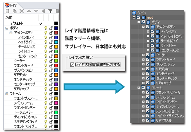
Task: Collapse アッパーボディ node in scene tree
Action: (143, 27)
